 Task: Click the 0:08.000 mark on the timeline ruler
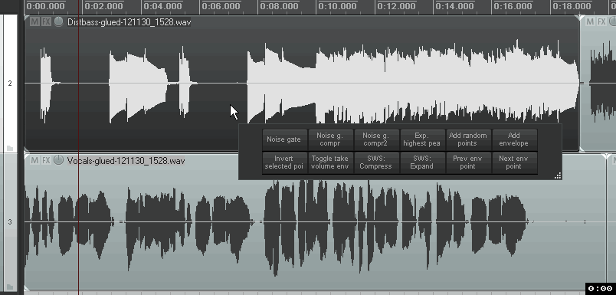tap(279, 6)
